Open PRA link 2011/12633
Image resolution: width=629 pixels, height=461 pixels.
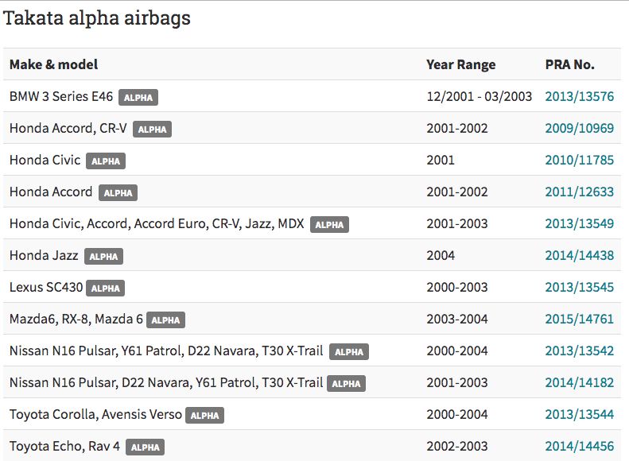pos(579,192)
